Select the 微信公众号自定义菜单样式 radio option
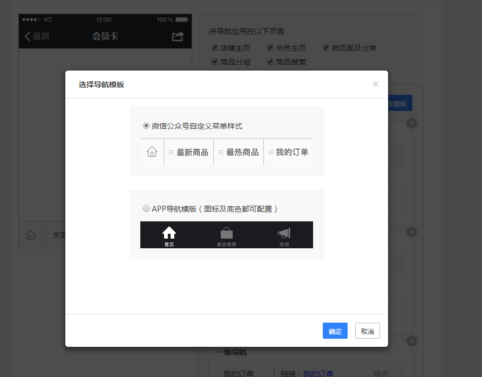 point(146,125)
